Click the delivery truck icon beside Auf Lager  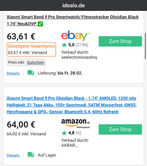(x=31, y=155)
